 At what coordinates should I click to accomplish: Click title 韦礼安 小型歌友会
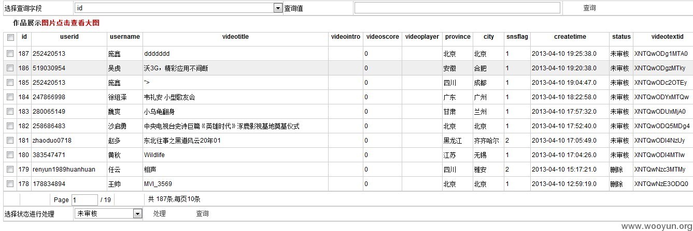coord(169,97)
